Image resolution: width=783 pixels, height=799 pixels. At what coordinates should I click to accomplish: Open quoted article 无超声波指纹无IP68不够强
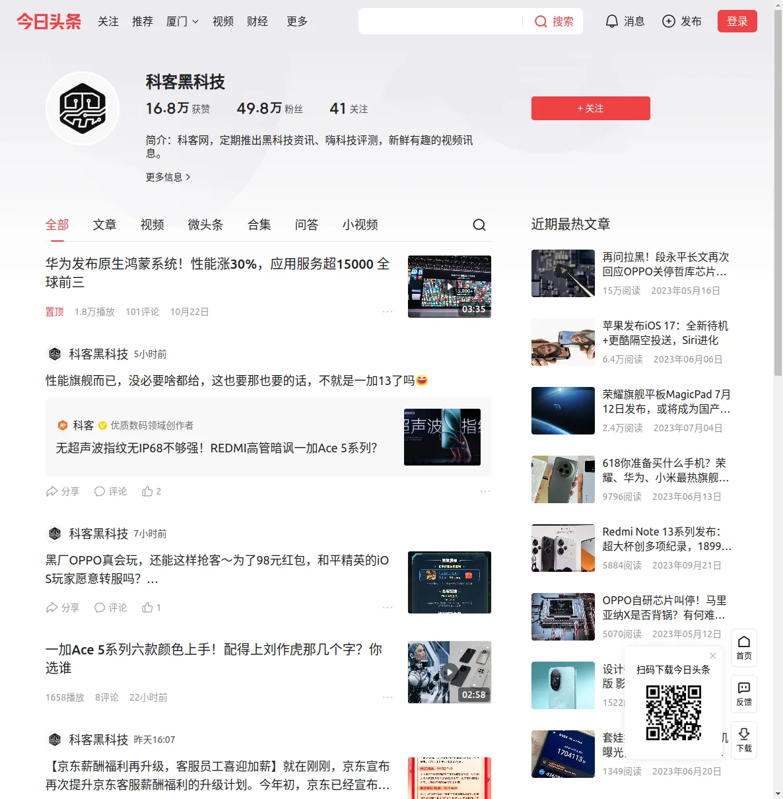point(217,448)
